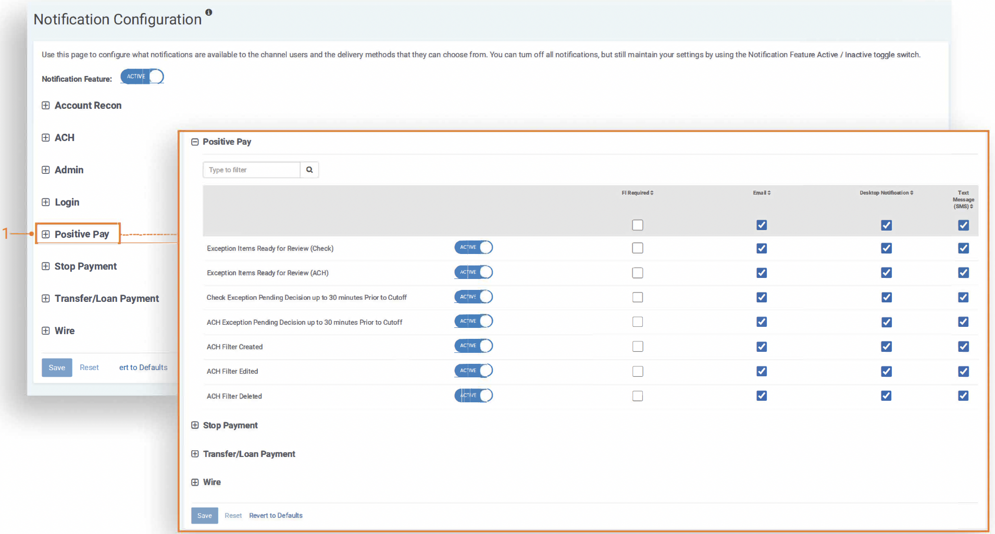Screen dimensions: 995x534
Task: Click the search magnifier icon in filter
Action: coord(309,170)
